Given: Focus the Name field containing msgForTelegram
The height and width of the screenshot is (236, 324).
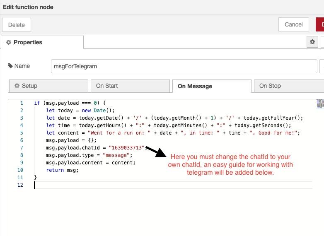Looking at the screenshot, I should tap(184, 66).
